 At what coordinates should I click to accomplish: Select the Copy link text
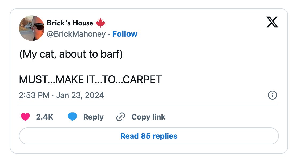click(148, 117)
